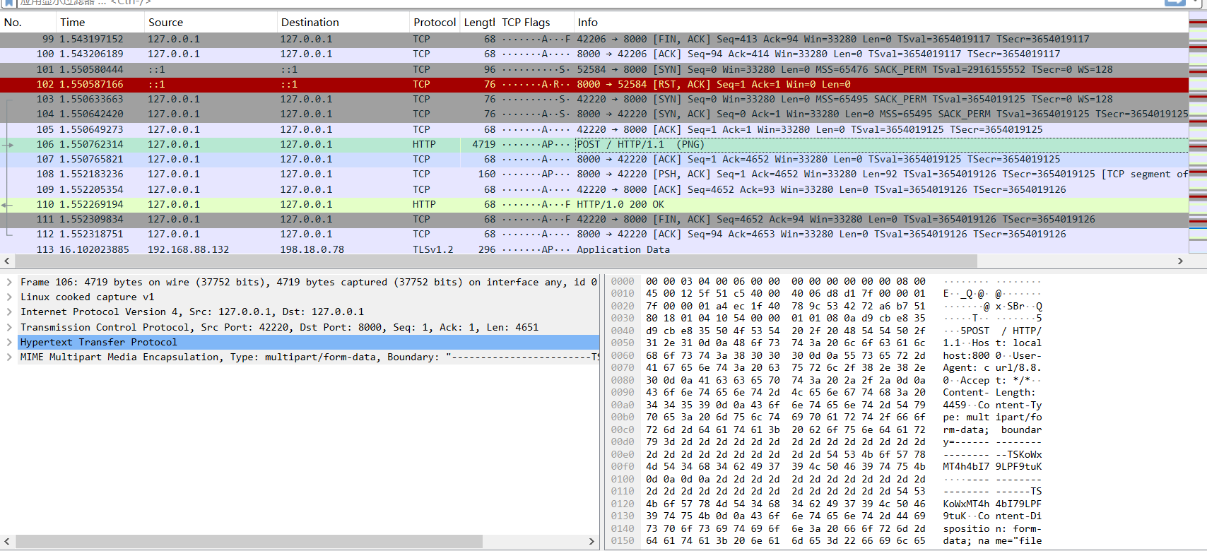This screenshot has height=551, width=1207.
Task: Click the packet details pane left scroll arrow
Action: (7, 541)
